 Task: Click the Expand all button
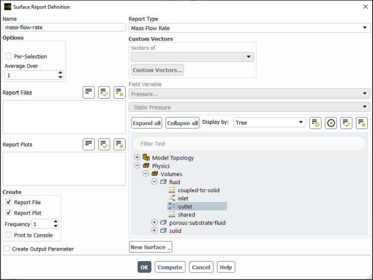coord(146,123)
